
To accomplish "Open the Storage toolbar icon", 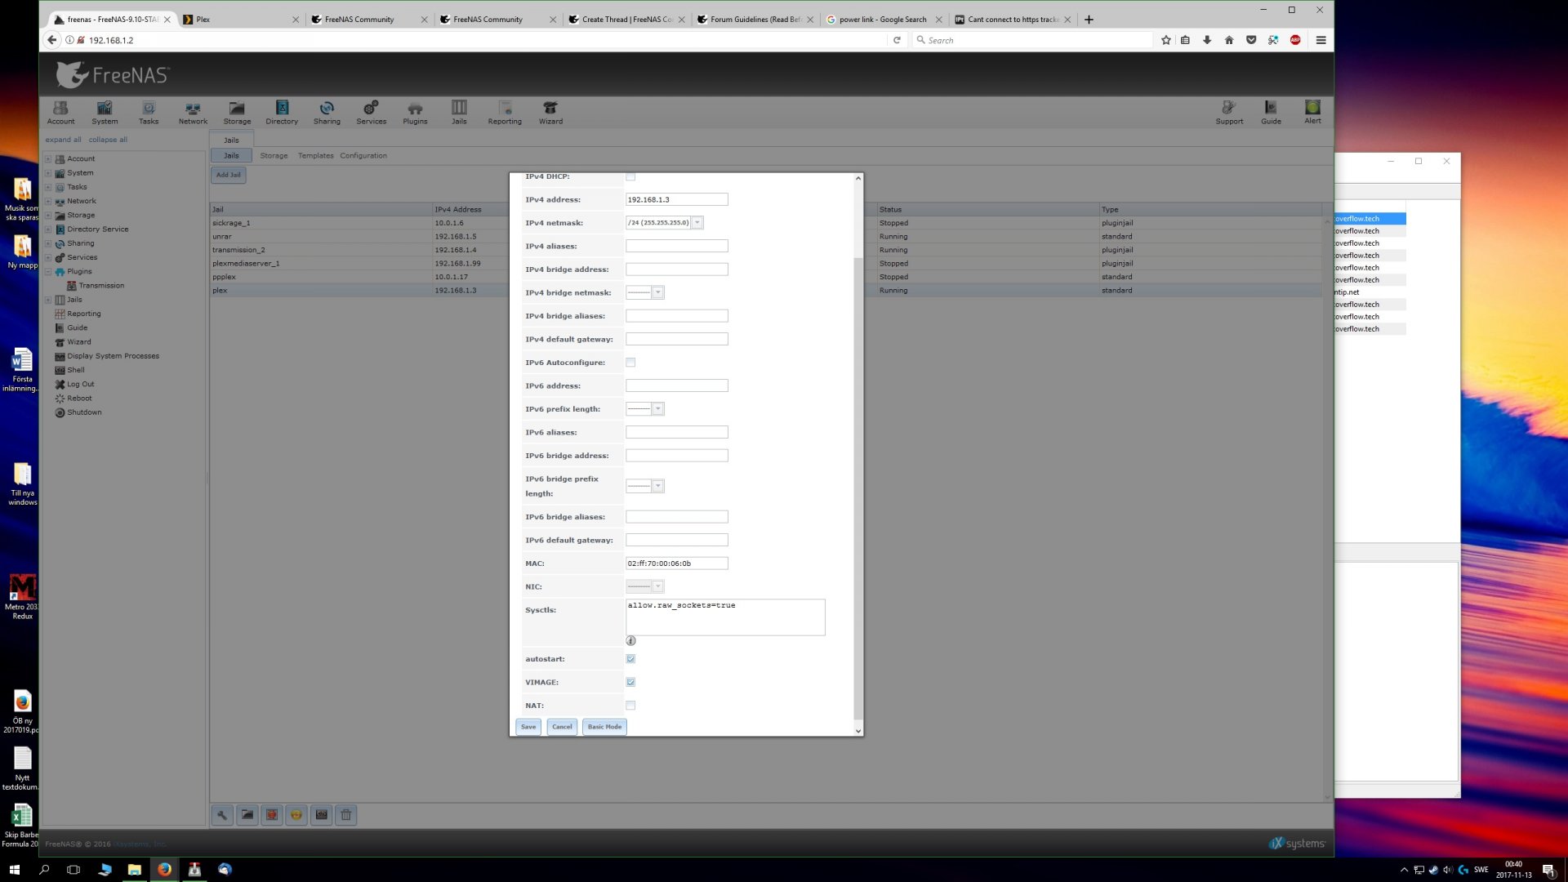I will point(237,113).
